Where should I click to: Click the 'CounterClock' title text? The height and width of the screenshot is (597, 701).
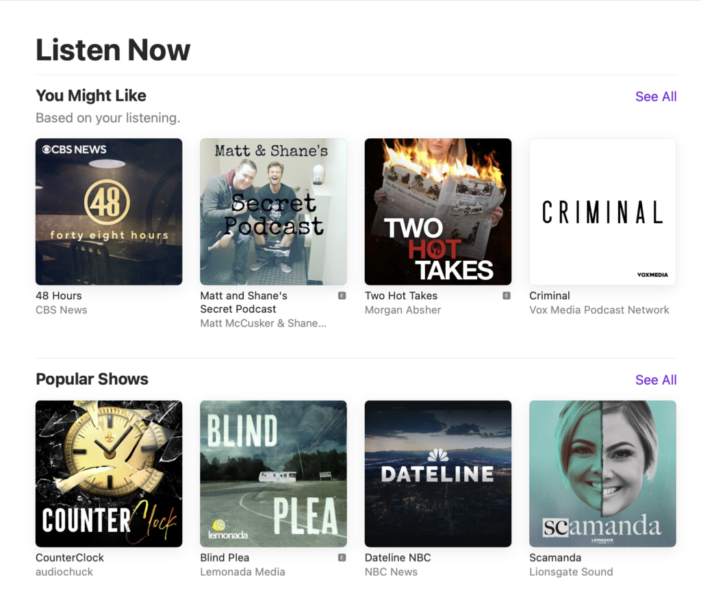[70, 558]
